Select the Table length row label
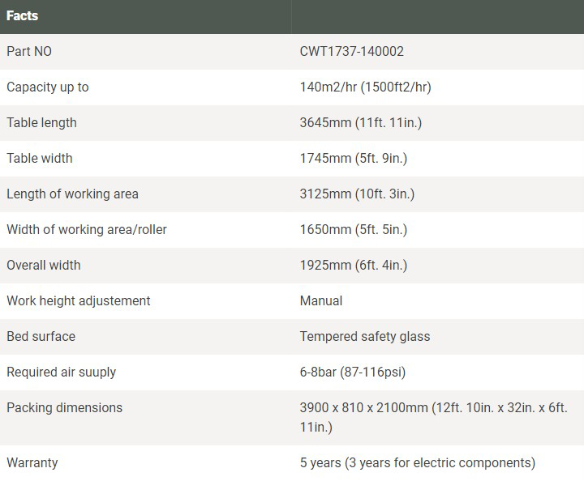 click(41, 122)
